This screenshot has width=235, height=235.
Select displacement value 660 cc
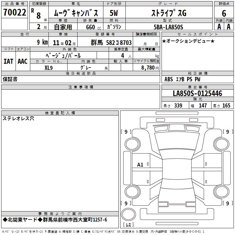93,27
